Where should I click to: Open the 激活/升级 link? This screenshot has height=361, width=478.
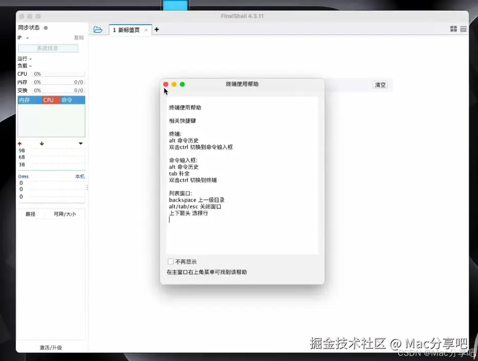tap(51, 348)
